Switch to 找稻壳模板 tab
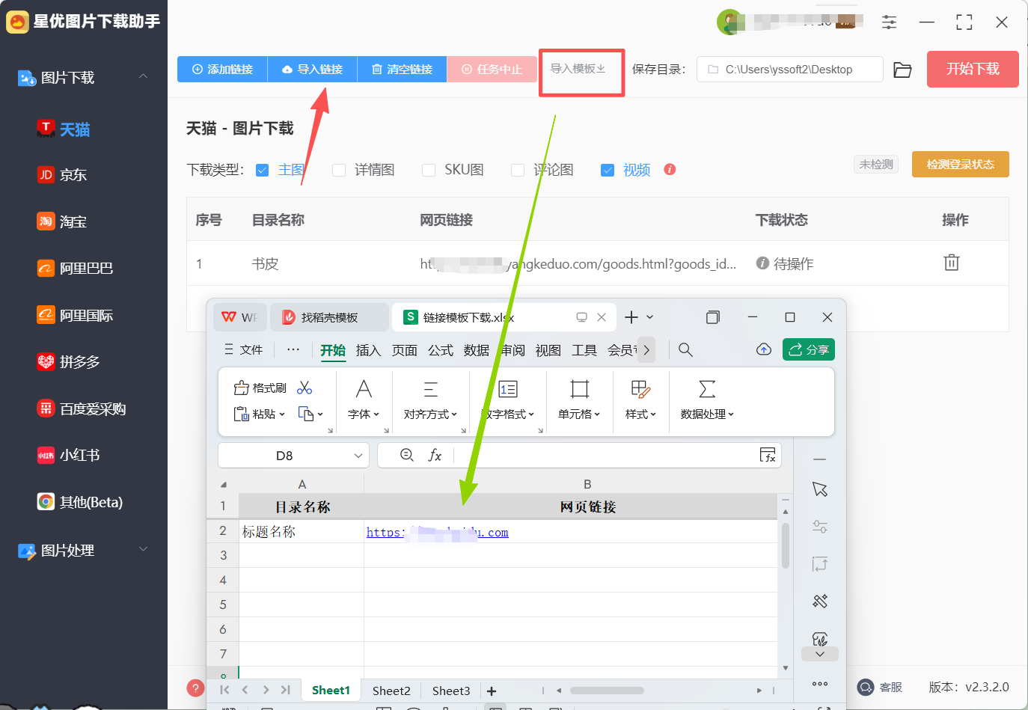The width and height of the screenshot is (1028, 710). coord(329,317)
